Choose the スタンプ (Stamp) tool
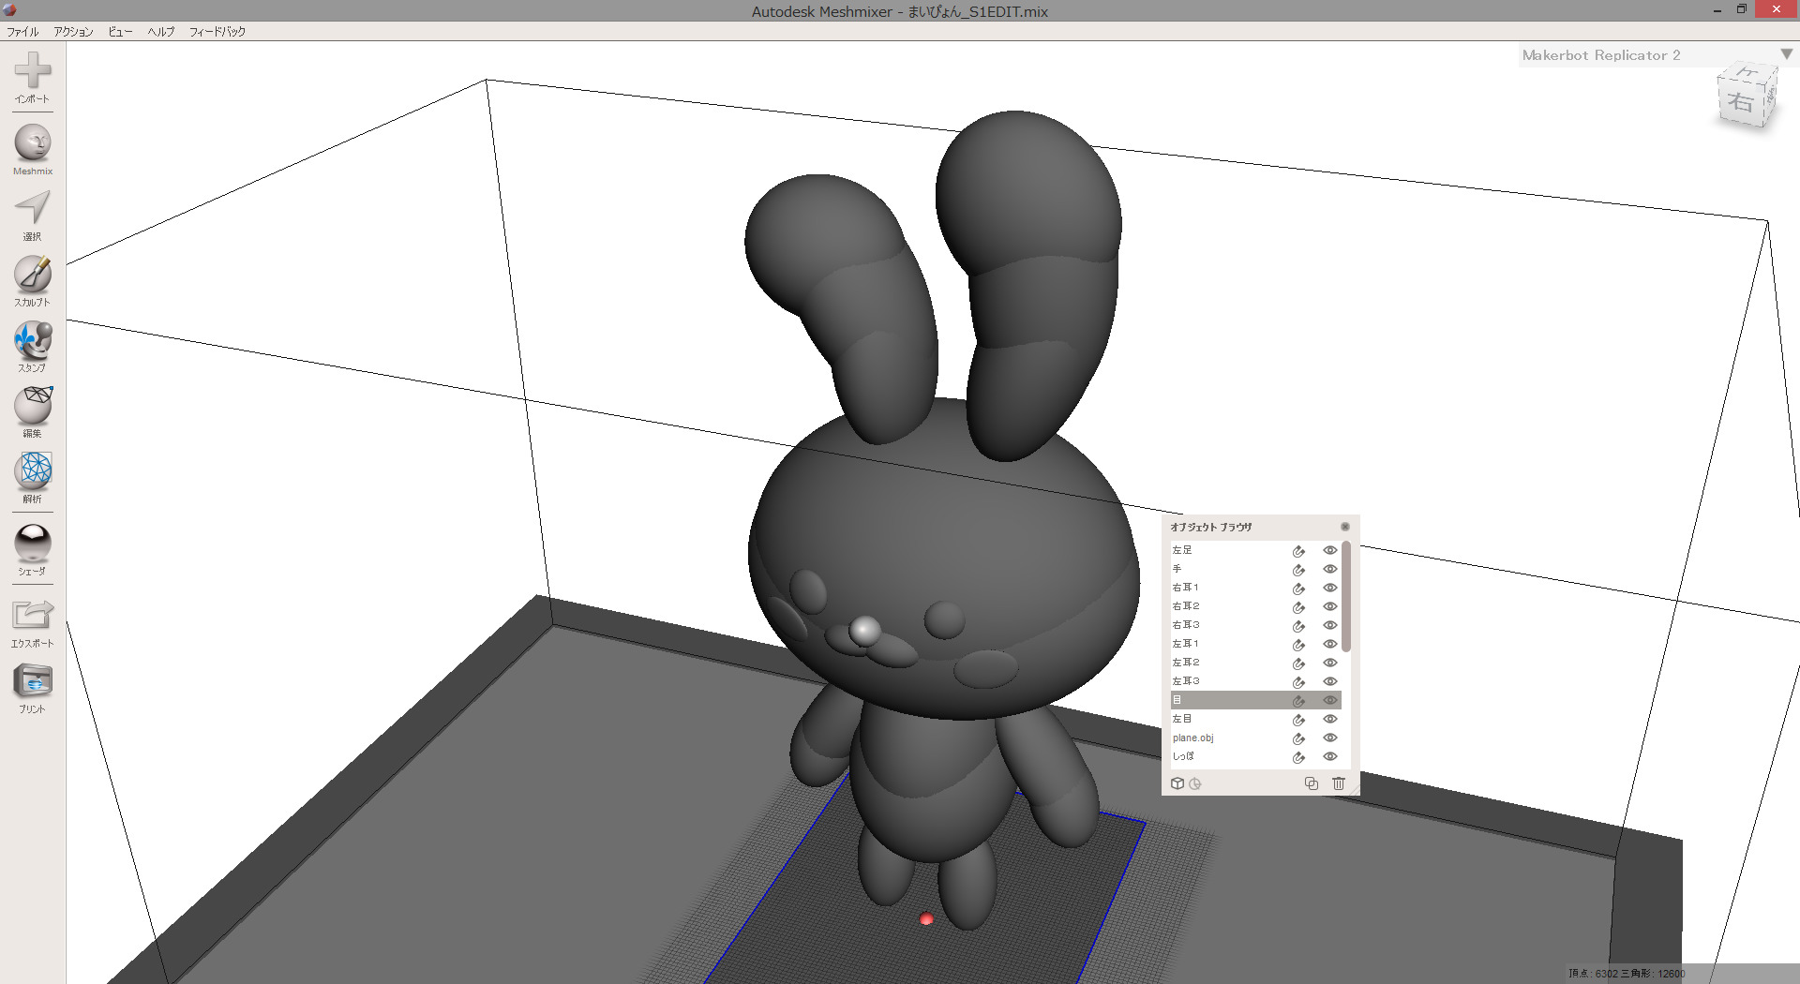Viewport: 1800px width, 984px height. point(33,340)
